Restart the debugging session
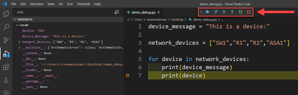The width and height of the screenshot is (298, 95). 240,12
